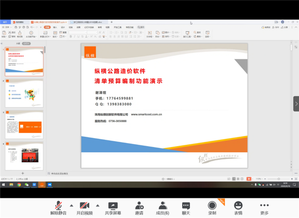Open the 替换 replace dropdown
This screenshot has width=299, height=218.
(x=198, y=36)
